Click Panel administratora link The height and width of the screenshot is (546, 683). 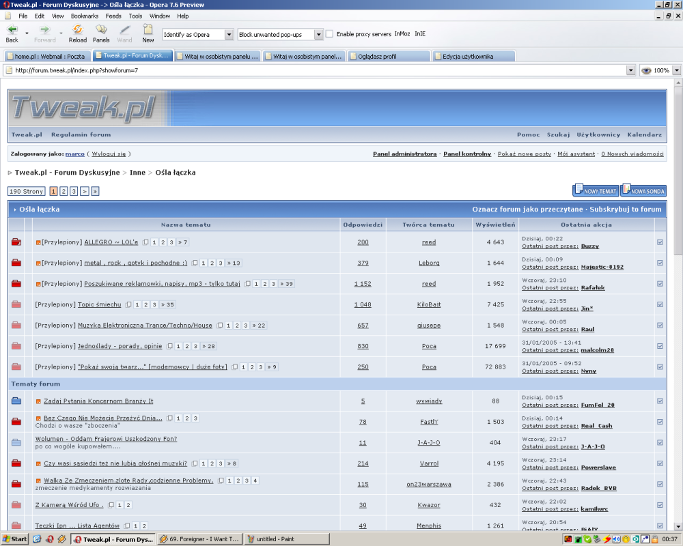pyautogui.click(x=404, y=154)
